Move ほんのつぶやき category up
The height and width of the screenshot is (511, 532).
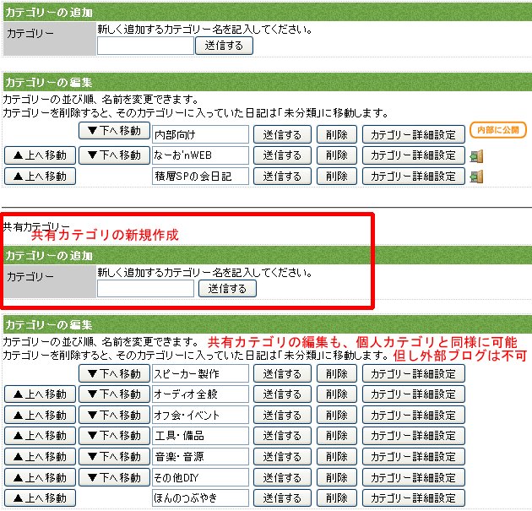(40, 498)
